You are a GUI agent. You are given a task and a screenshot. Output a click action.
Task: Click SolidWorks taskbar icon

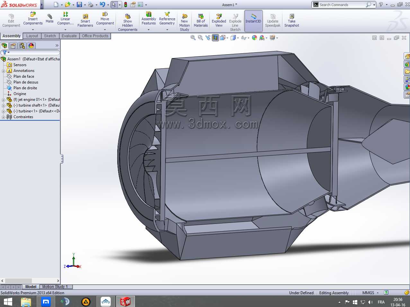125,302
